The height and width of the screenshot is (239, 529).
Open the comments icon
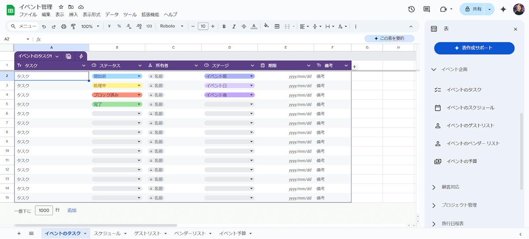[427, 9]
